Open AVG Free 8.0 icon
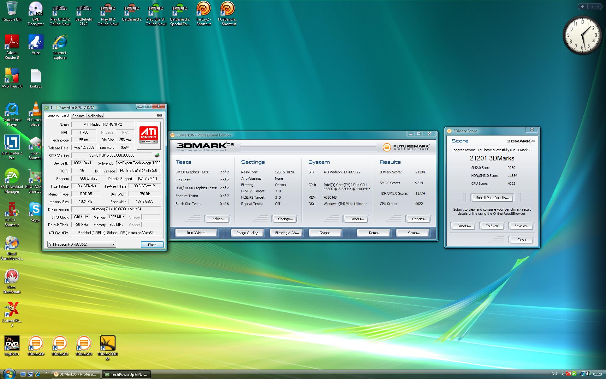Screen dimensions: 606x379 coord(12,78)
